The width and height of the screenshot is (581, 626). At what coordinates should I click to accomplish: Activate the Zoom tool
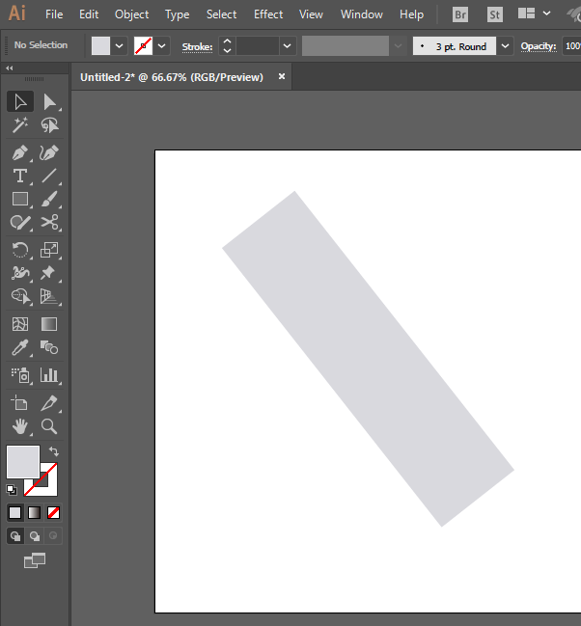tap(49, 425)
